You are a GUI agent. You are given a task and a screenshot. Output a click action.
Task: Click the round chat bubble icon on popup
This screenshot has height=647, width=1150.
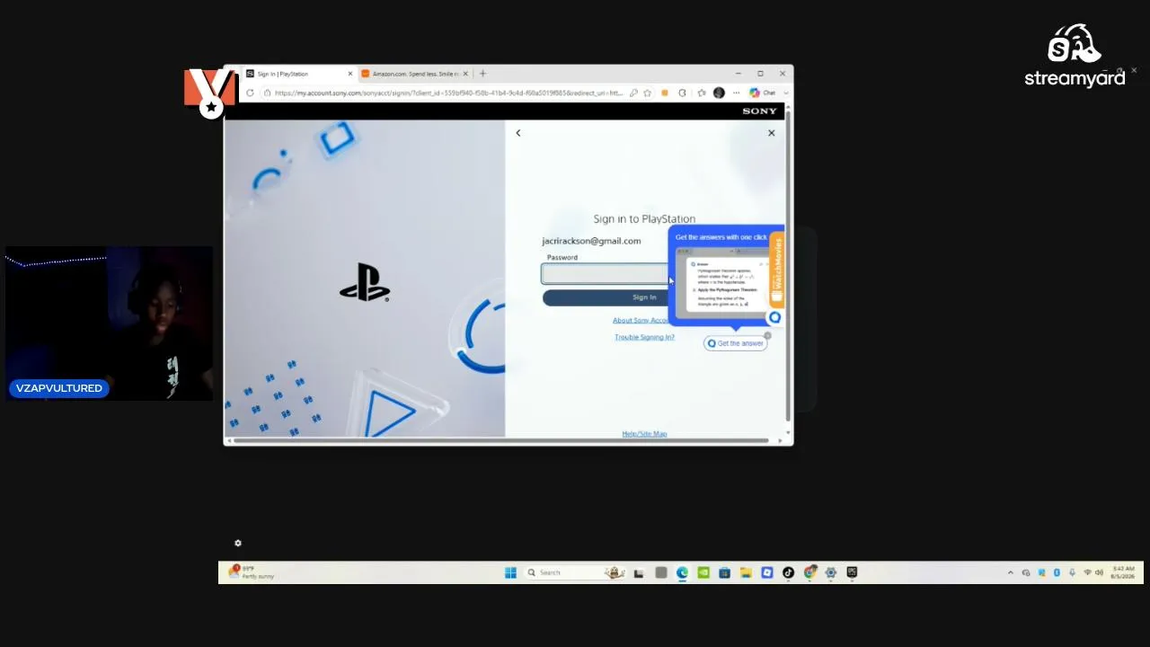[774, 317]
